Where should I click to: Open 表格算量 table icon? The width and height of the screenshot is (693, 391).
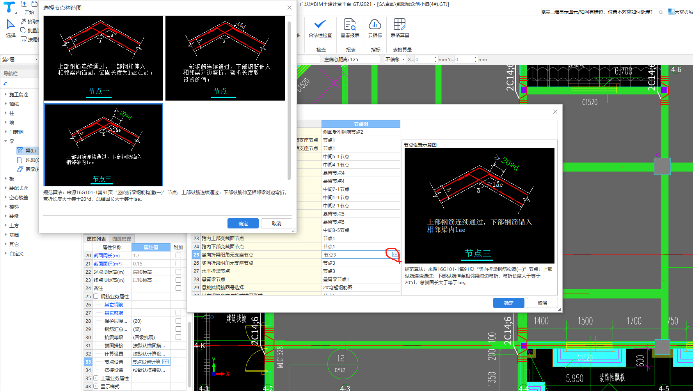pyautogui.click(x=400, y=25)
